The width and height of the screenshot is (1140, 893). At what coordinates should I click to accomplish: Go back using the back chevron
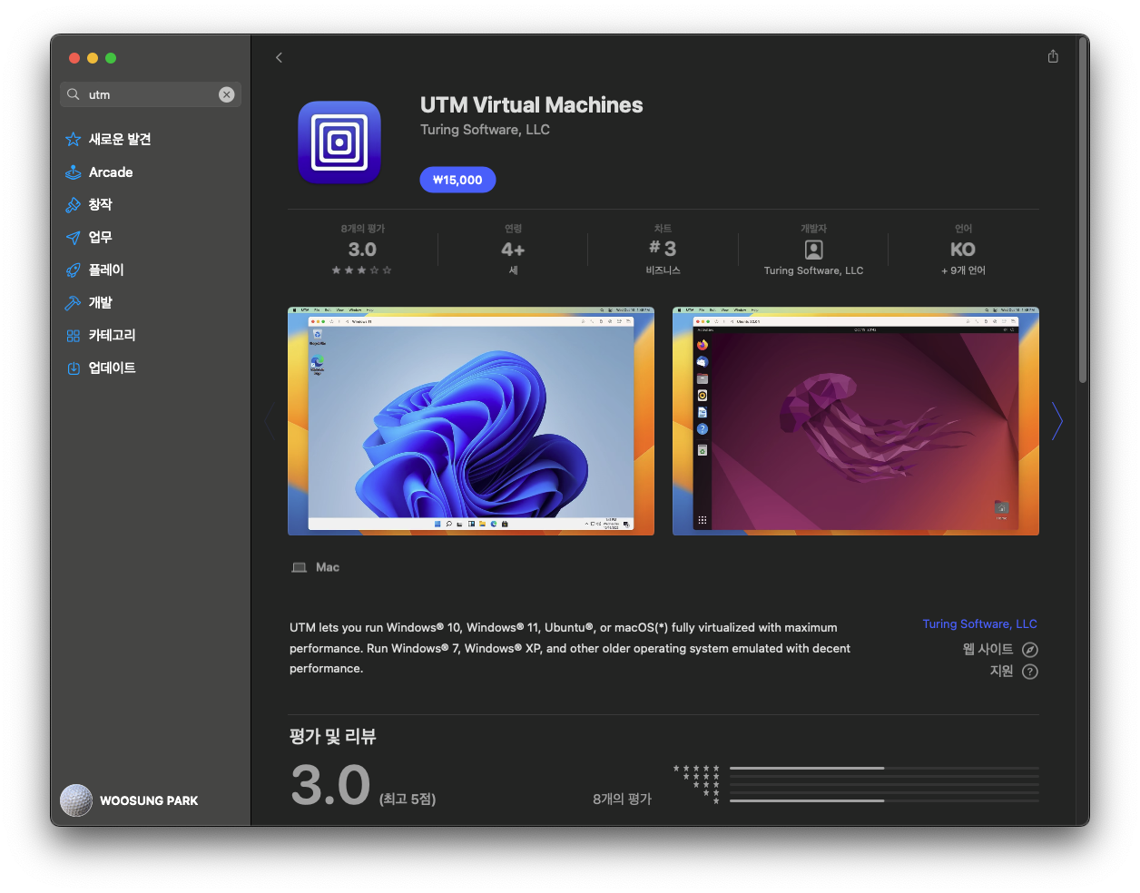[279, 58]
